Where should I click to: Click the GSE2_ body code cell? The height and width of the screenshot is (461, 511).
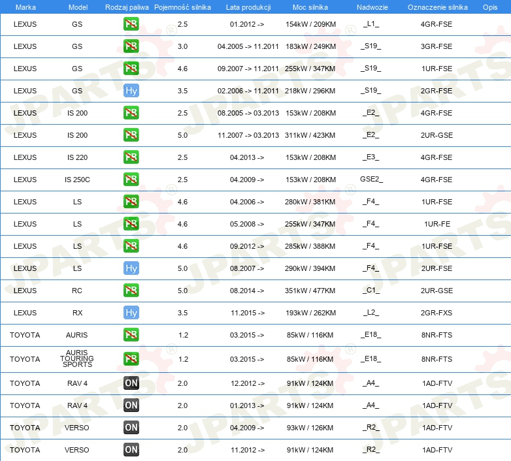click(371, 180)
